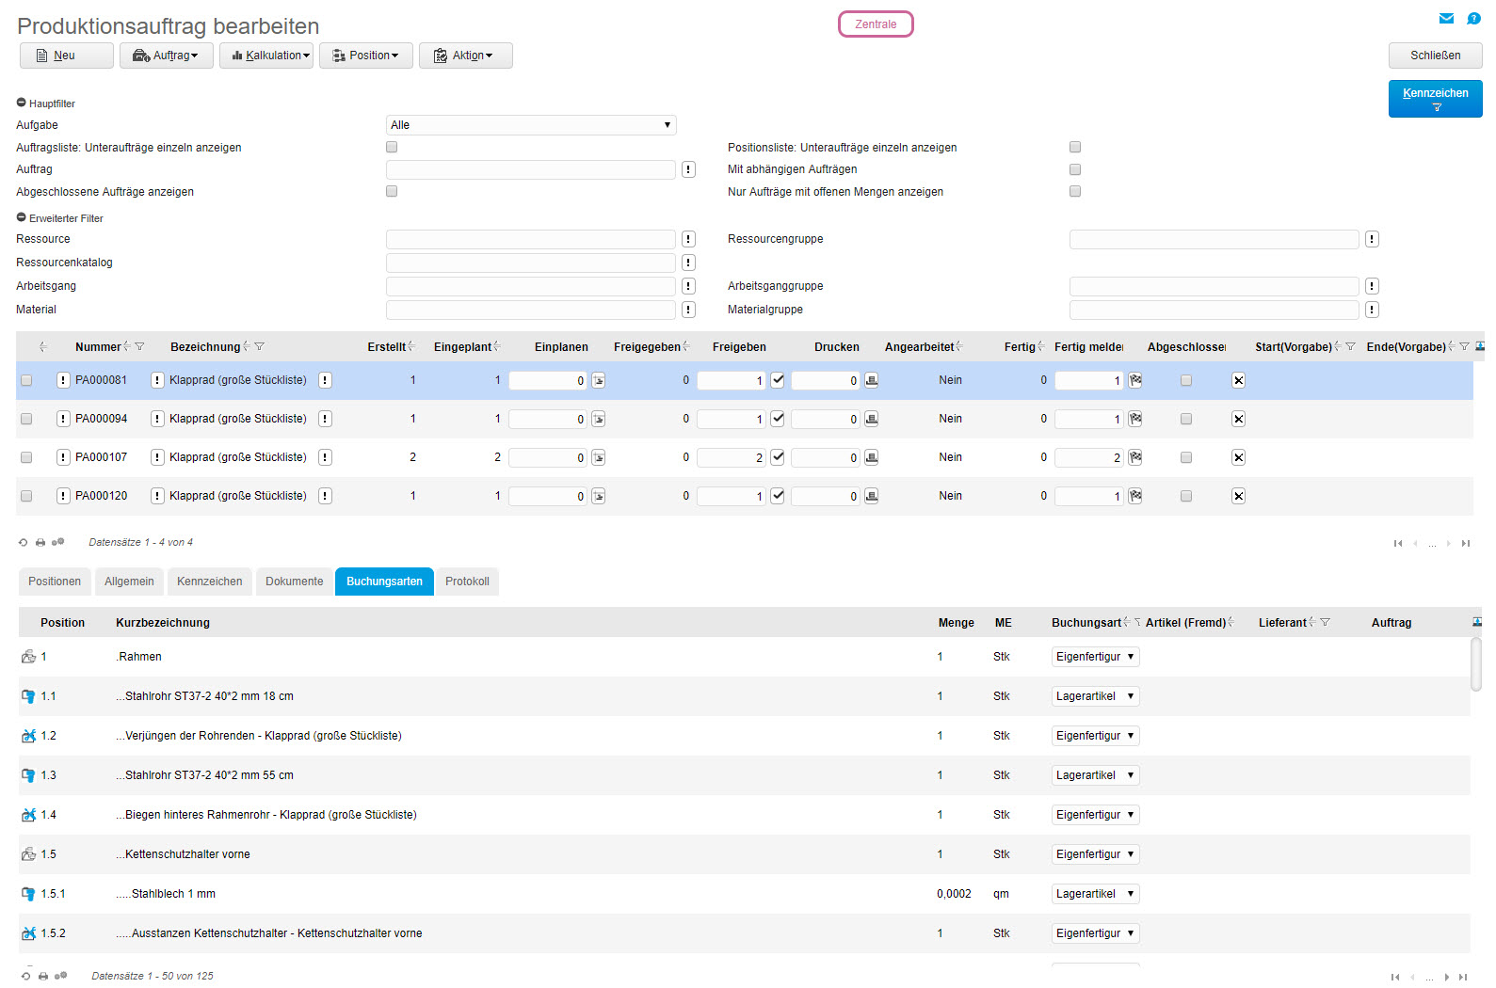This screenshot has width=1496, height=988.
Task: Select the Buchungsarten tab
Action: coord(384,582)
